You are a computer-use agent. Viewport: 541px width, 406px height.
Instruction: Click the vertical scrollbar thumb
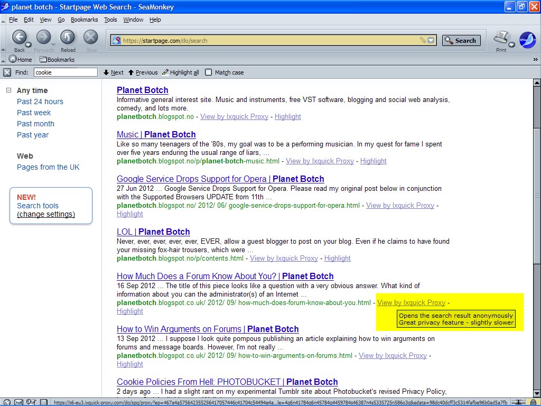coord(537,196)
